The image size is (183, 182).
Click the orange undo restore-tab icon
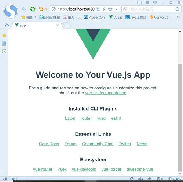click(x=41, y=9)
